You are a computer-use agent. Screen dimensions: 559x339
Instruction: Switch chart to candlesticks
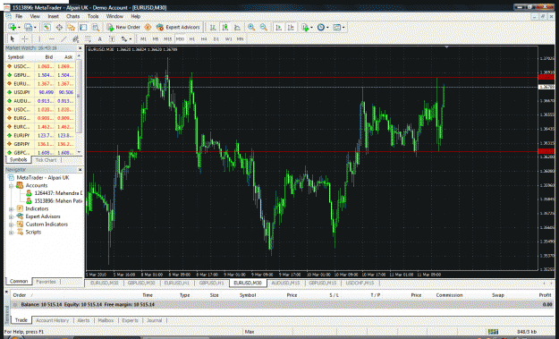225,27
